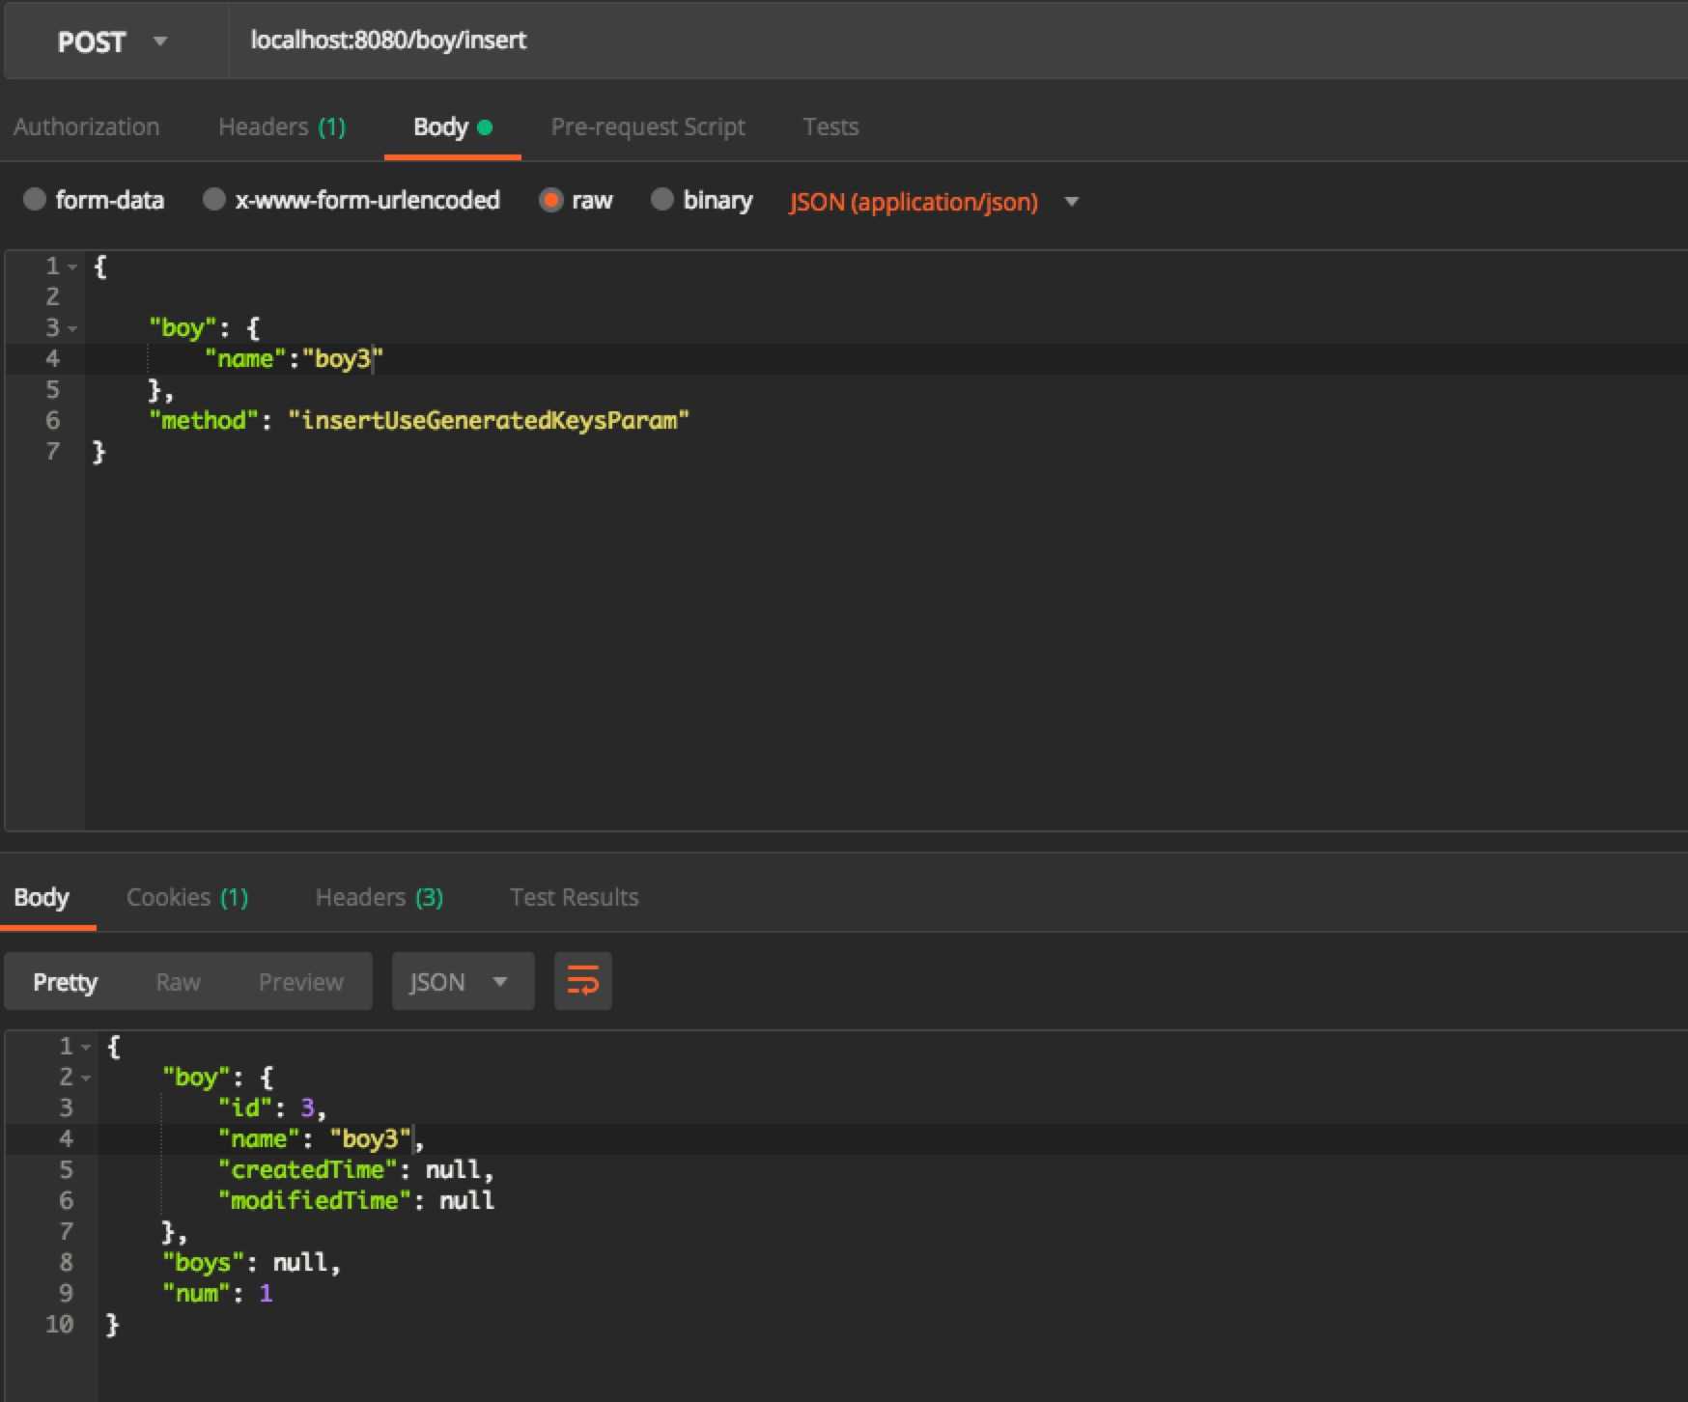This screenshot has height=1402, width=1688.
Task: Toggle the line wrap icon in response
Action: click(582, 982)
